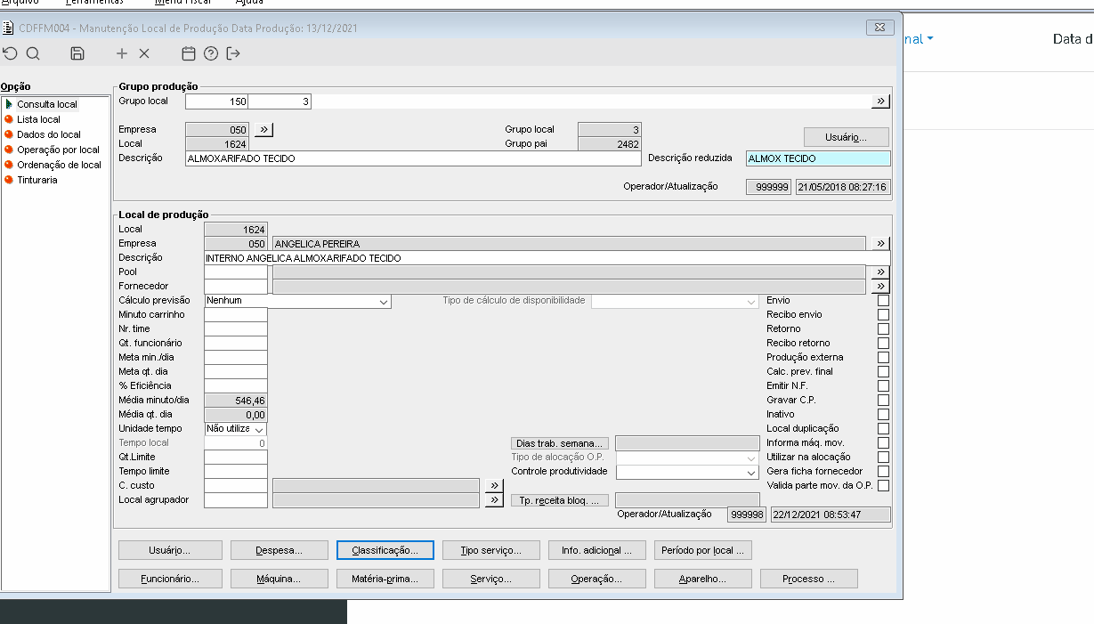
Task: Click the Despesa button
Action: pyautogui.click(x=280, y=550)
